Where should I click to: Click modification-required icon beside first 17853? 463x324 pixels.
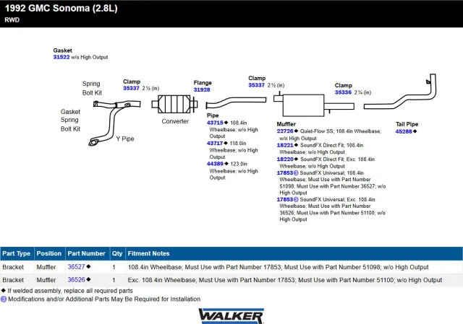[x=296, y=173]
